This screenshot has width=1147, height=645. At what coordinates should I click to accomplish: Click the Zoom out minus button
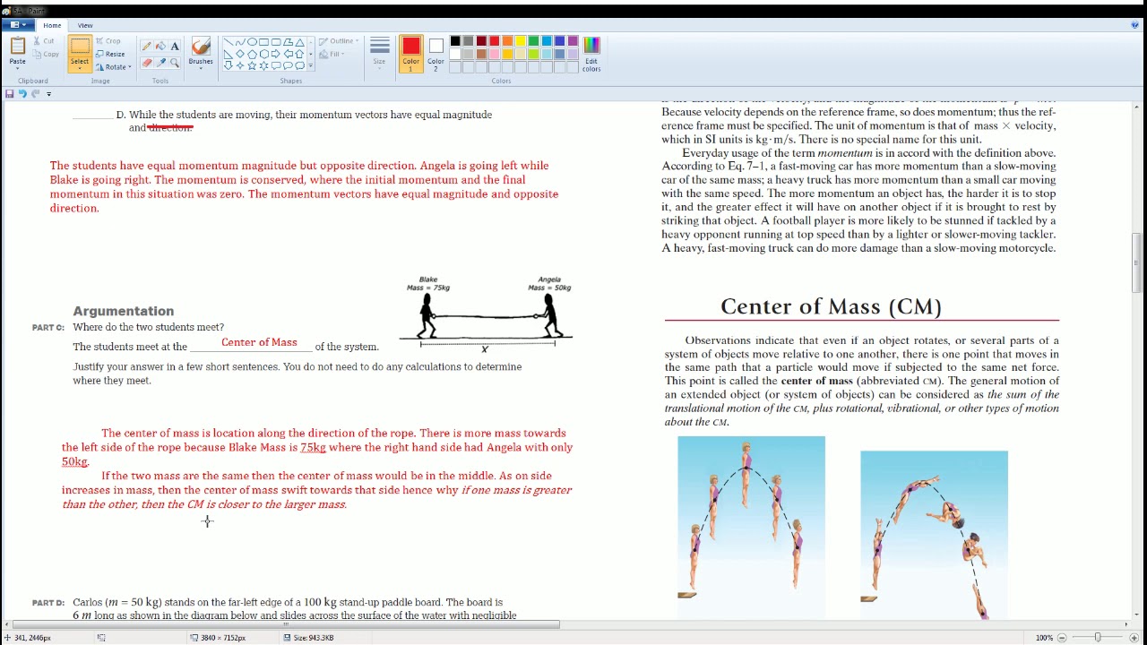1062,638
